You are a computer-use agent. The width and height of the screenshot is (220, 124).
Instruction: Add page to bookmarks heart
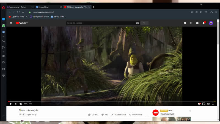click(205, 12)
